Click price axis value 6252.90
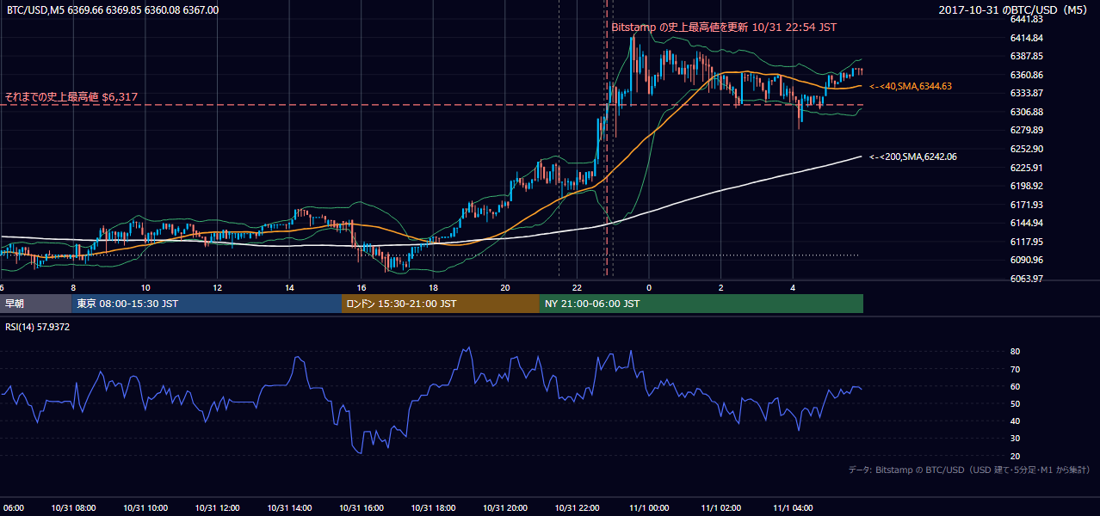The image size is (1100, 516). click(x=1027, y=149)
